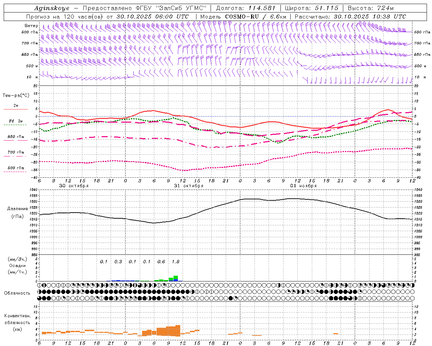The height and width of the screenshot is (346, 432).
Task: Click the 'Облачность' cloudiness label
Action: [x=17, y=293]
